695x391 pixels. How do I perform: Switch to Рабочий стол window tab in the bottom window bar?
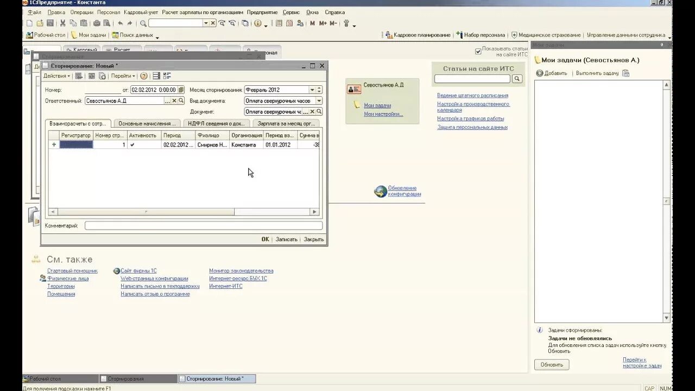click(x=60, y=379)
